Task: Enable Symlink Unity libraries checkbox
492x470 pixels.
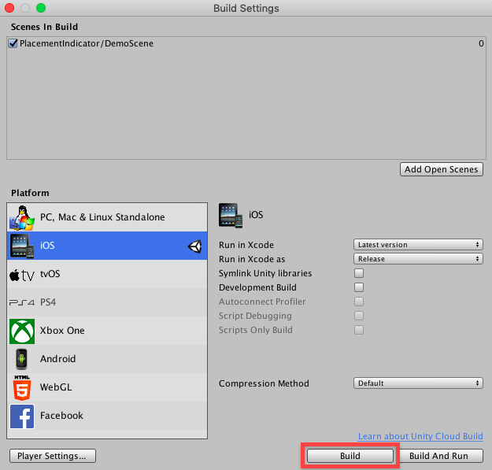Action: [x=359, y=273]
